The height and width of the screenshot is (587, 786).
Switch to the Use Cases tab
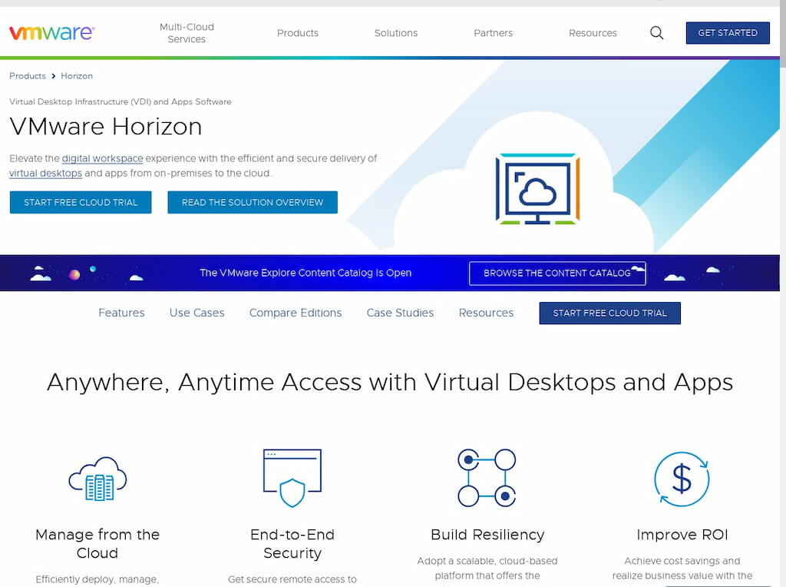coord(196,313)
